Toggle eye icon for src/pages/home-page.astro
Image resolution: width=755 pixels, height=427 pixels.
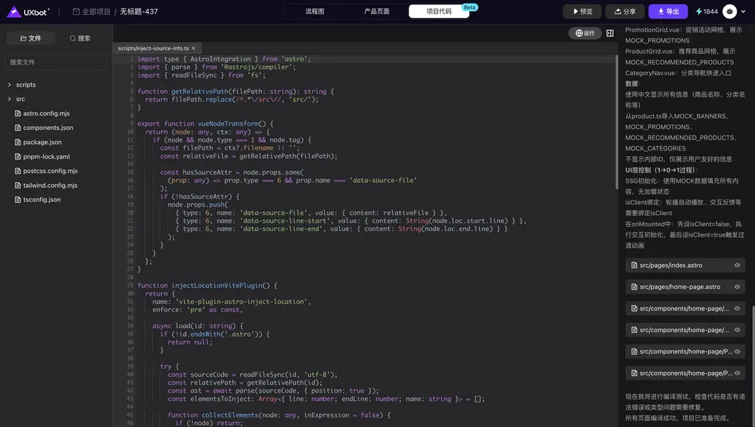pyautogui.click(x=737, y=287)
